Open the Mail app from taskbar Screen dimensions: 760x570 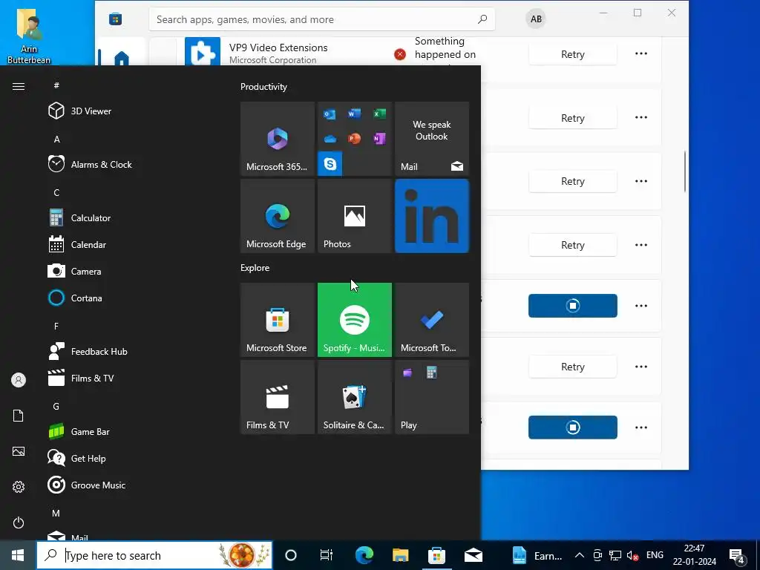473,555
